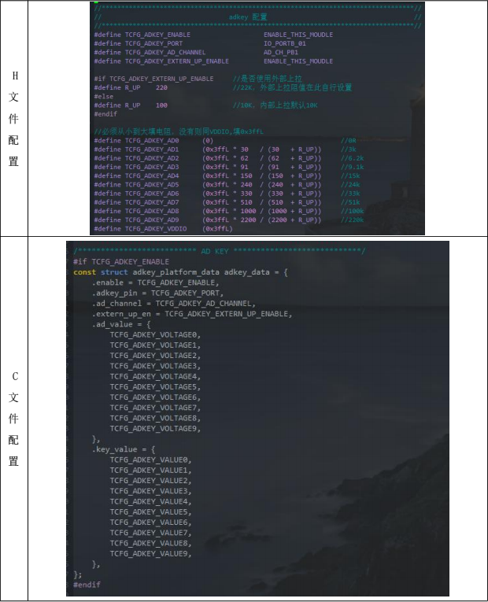Click the '.extern_up_en' assignment line
The height and width of the screenshot is (602, 488).
(192, 314)
